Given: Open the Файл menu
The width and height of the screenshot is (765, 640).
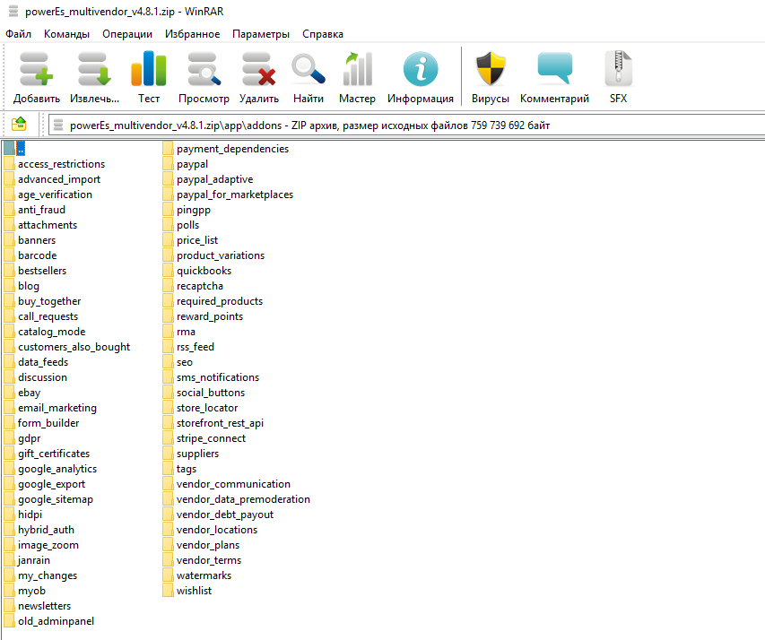Looking at the screenshot, I should pyautogui.click(x=18, y=34).
